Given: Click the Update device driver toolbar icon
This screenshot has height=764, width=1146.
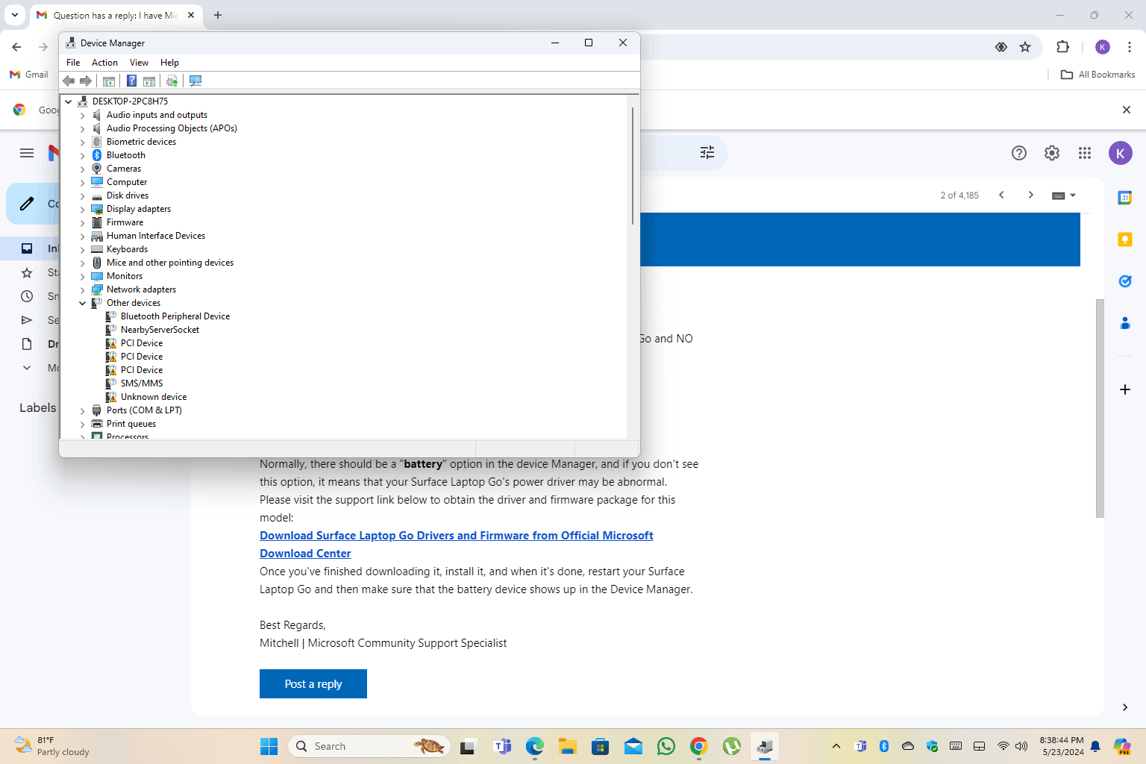Looking at the screenshot, I should (x=172, y=81).
